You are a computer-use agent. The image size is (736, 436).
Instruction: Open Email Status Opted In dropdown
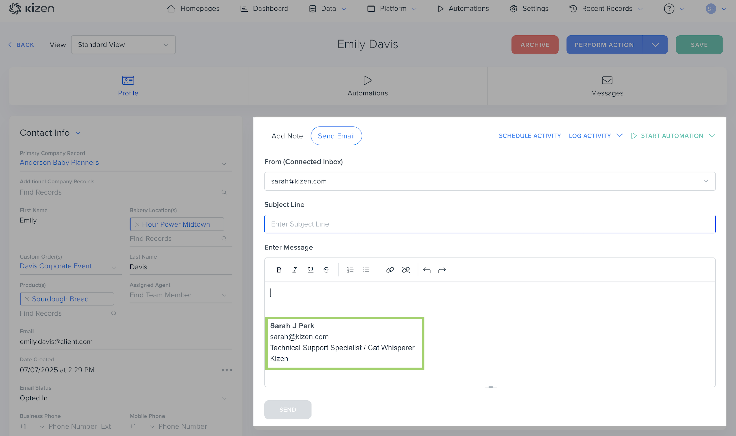pos(224,398)
